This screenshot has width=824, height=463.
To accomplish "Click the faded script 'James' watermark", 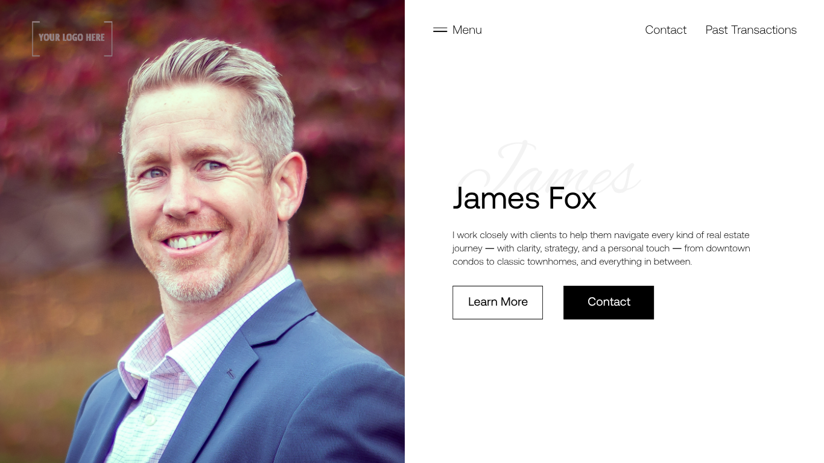I will pyautogui.click(x=548, y=169).
